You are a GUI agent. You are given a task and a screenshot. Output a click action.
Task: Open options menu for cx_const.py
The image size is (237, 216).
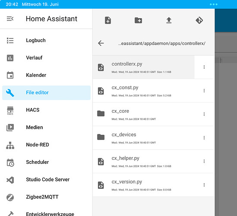[x=204, y=91]
